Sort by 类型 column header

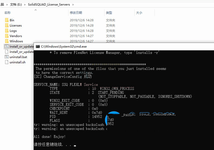click(109, 12)
